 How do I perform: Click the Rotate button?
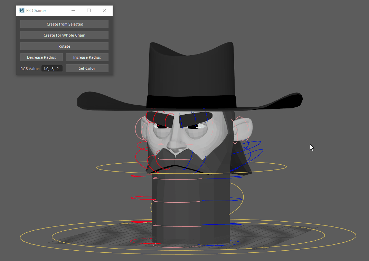pyautogui.click(x=64, y=46)
